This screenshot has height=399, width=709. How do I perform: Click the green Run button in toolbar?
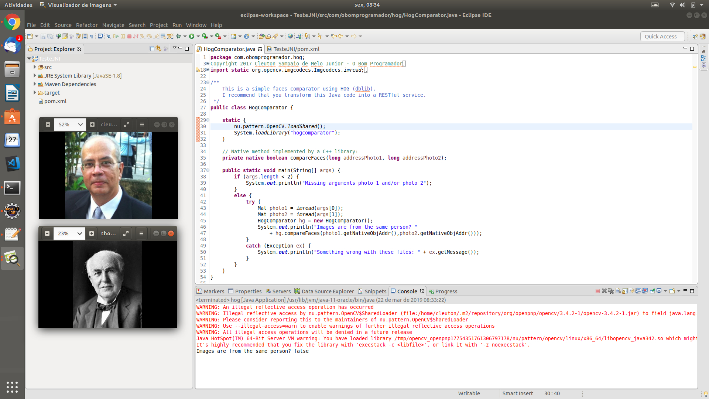click(x=192, y=36)
